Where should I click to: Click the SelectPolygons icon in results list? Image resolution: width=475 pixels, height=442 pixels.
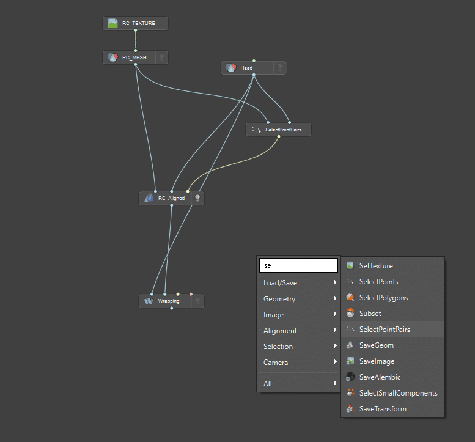(x=350, y=298)
